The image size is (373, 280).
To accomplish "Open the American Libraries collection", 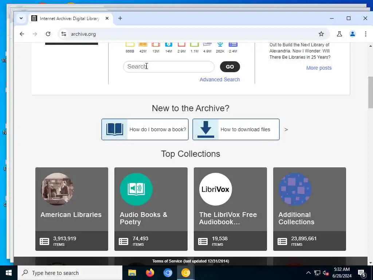I will click(x=72, y=209).
